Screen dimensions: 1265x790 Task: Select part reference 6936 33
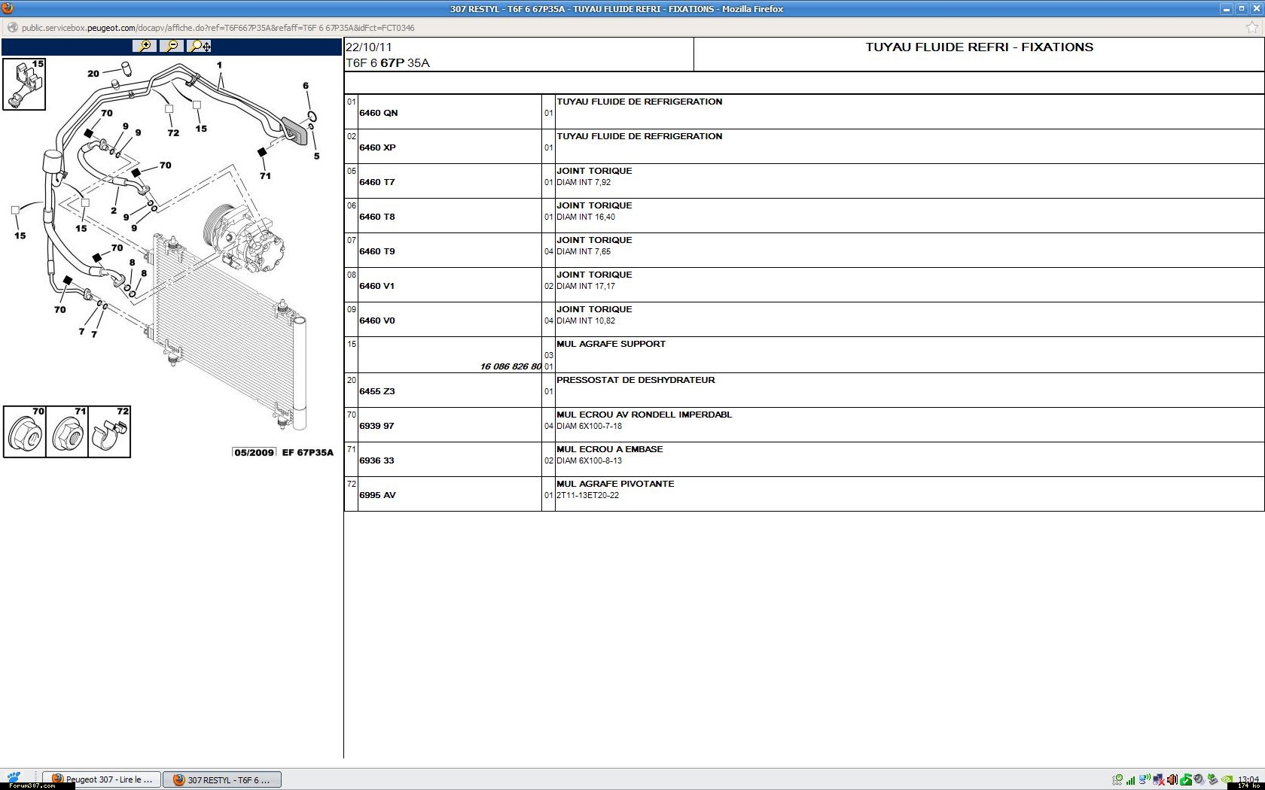[x=376, y=460]
